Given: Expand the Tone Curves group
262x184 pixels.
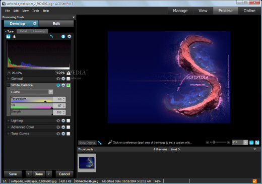Looking at the screenshot, I should click(x=8, y=134).
